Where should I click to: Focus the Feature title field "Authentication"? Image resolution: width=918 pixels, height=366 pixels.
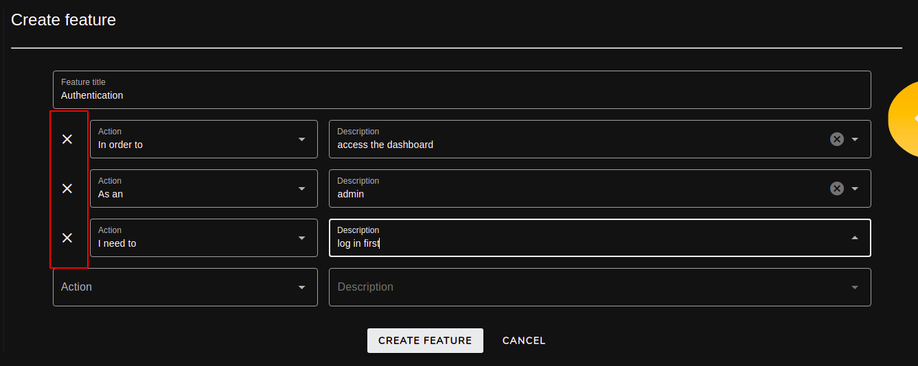462,90
